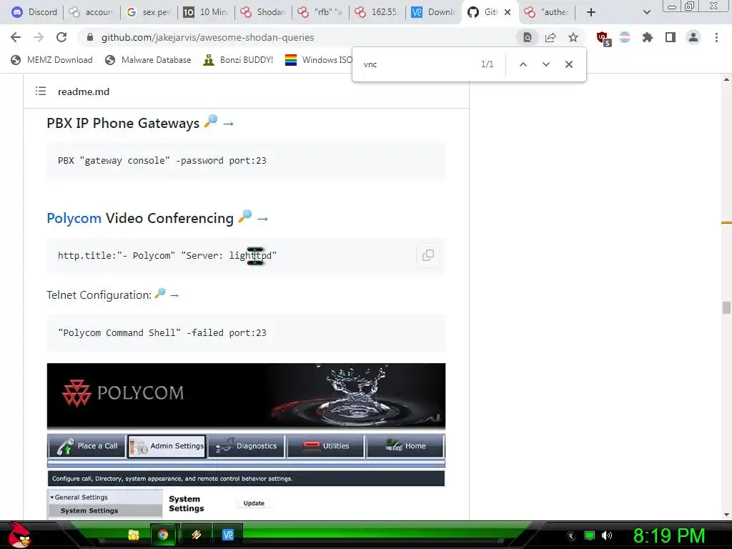732x549 pixels.
Task: Open Malware Database bookmark
Action: 149,60
